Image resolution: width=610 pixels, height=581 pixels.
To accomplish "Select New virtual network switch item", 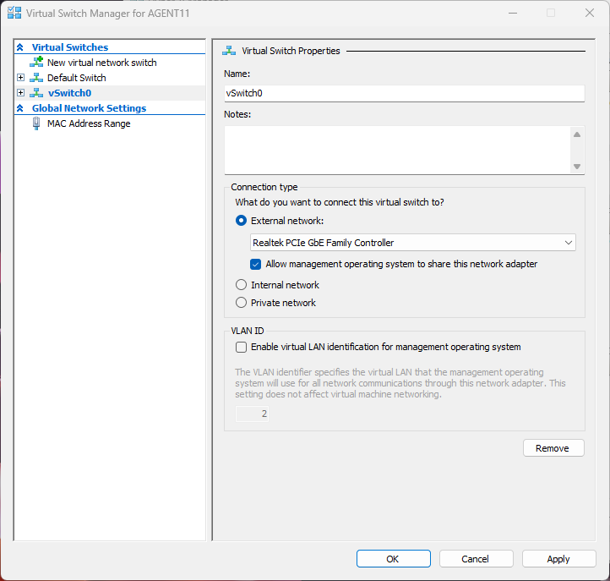I will click(x=102, y=63).
